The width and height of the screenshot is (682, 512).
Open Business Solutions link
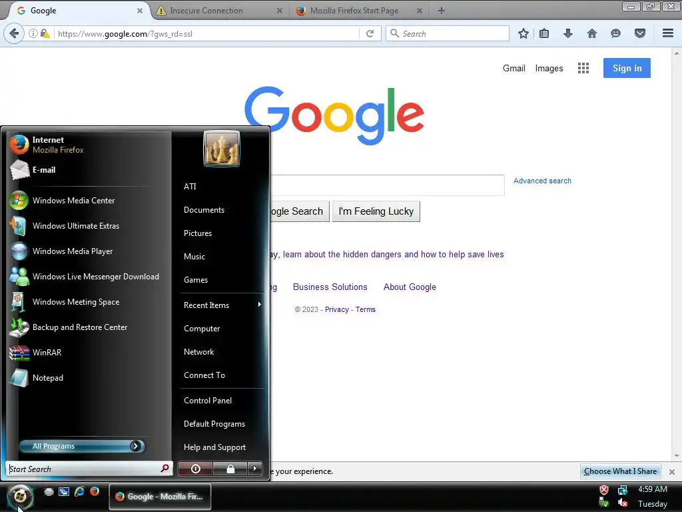point(330,287)
